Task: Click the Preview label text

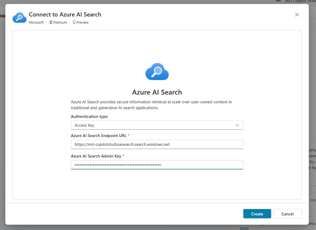Action: tap(82, 22)
